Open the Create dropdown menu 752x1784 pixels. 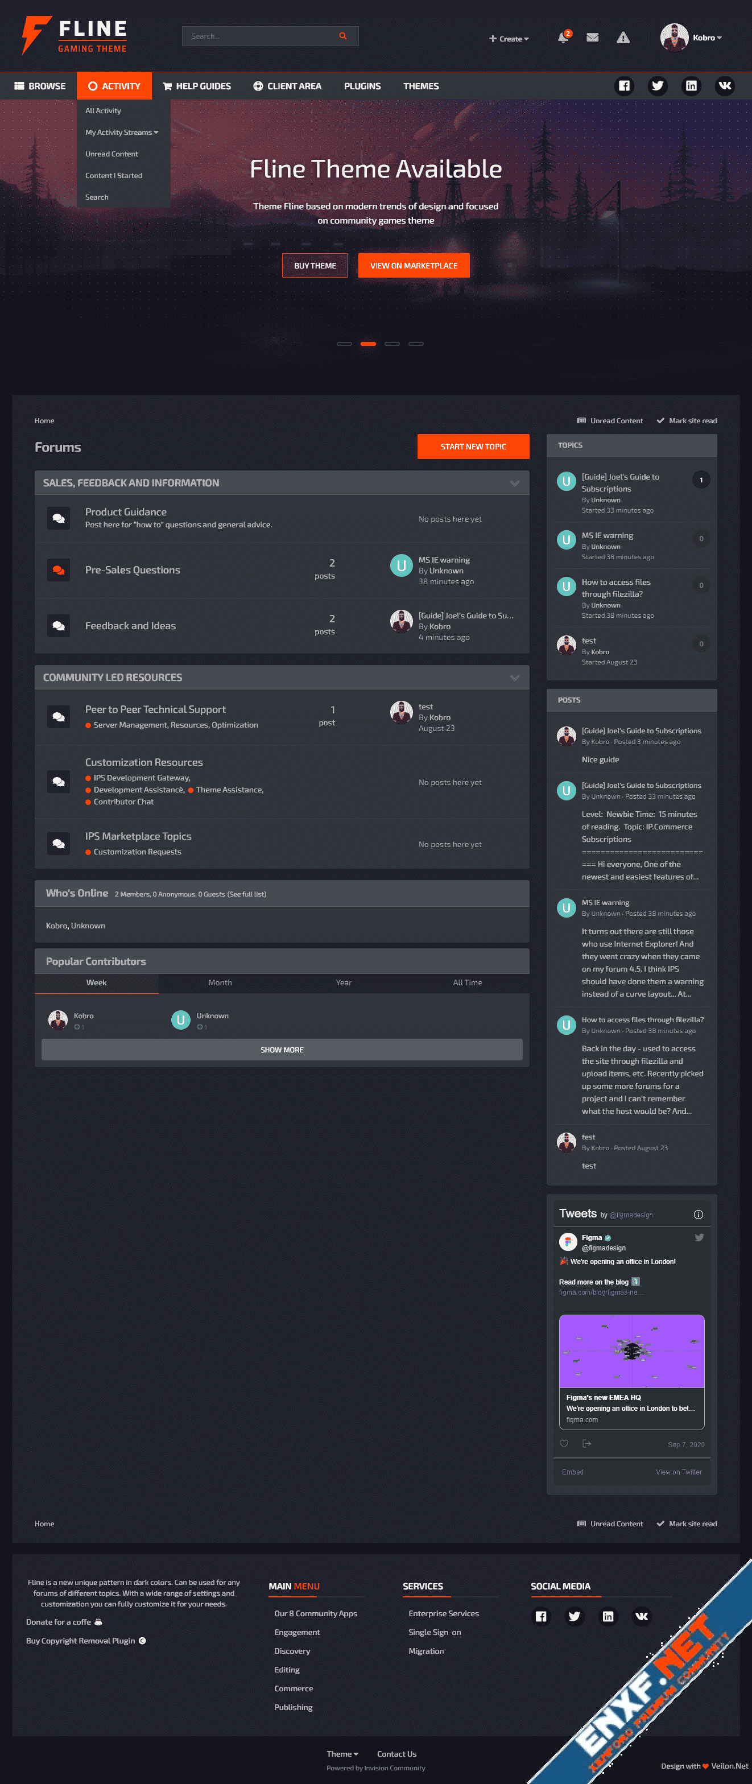pos(509,39)
